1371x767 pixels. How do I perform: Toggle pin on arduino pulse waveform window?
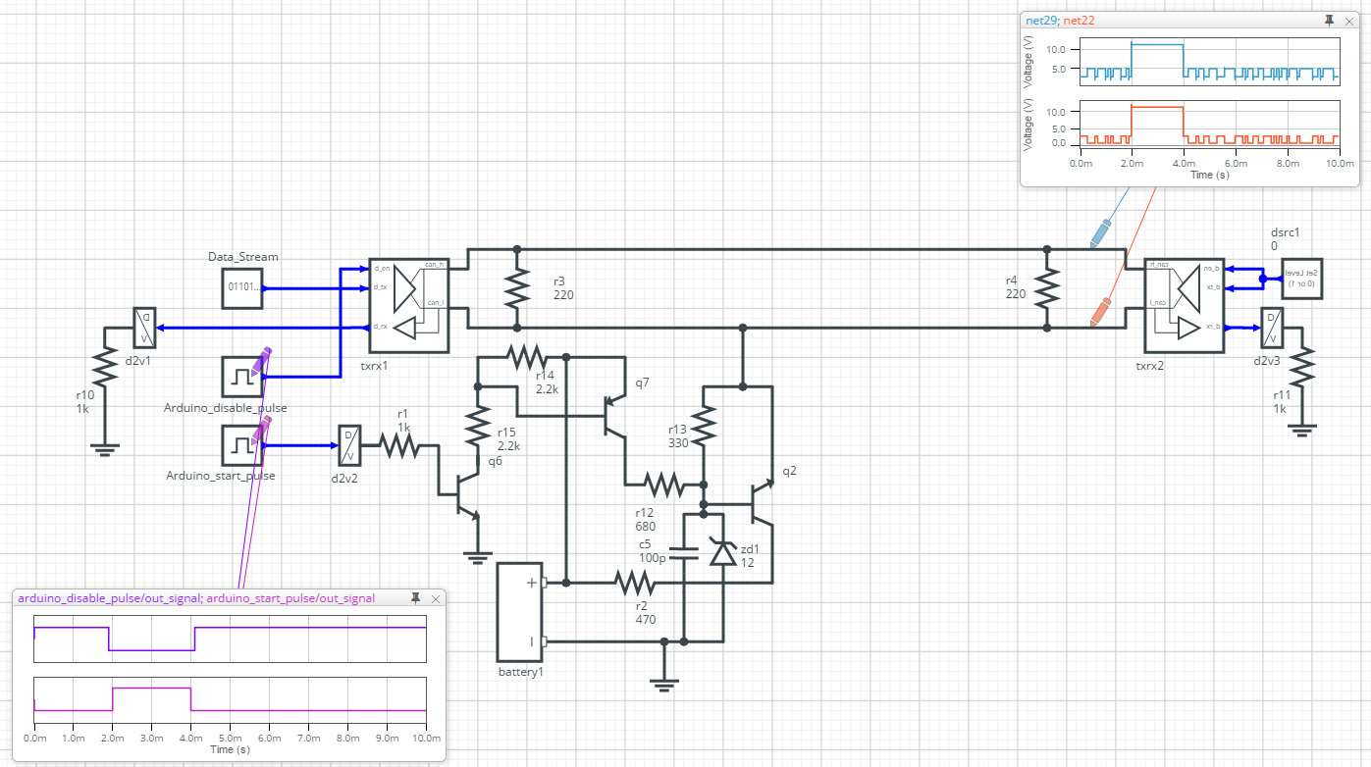pyautogui.click(x=416, y=598)
